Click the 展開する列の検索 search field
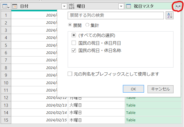Viewport: 184px width, 127px height. pos(115,15)
